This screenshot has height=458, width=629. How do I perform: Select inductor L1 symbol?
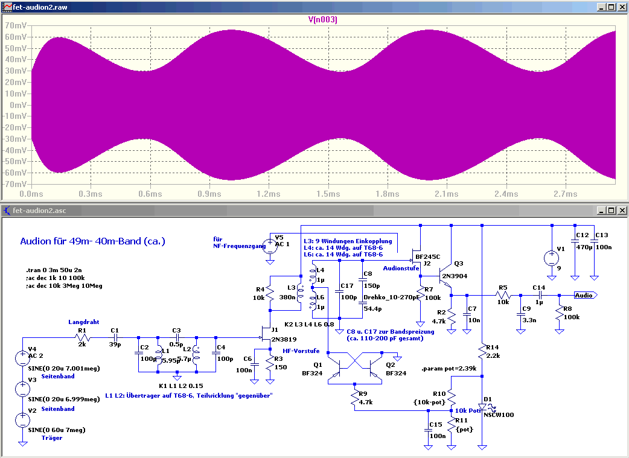[158, 355]
